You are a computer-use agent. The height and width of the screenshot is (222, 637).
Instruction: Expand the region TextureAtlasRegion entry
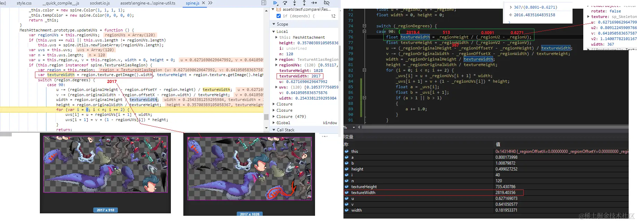click(277, 59)
